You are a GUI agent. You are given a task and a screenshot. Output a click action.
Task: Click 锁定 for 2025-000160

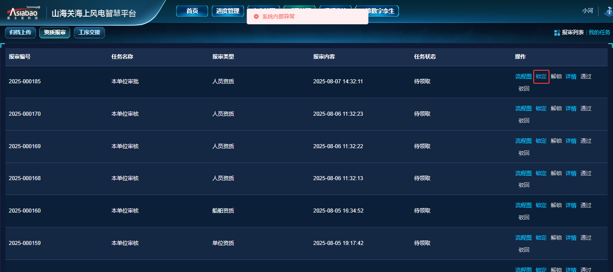click(x=541, y=205)
